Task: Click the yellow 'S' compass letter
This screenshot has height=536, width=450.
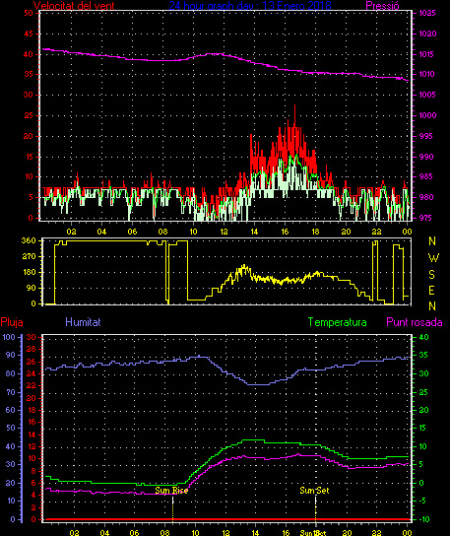Action: pyautogui.click(x=431, y=274)
